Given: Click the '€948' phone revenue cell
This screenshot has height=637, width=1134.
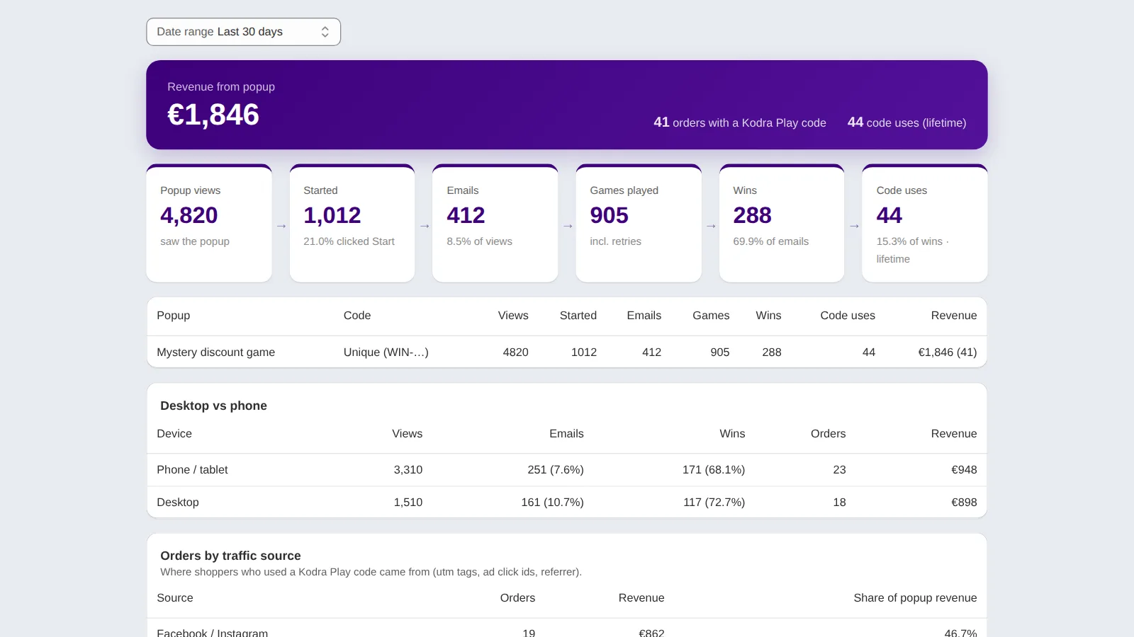Looking at the screenshot, I should tap(964, 470).
